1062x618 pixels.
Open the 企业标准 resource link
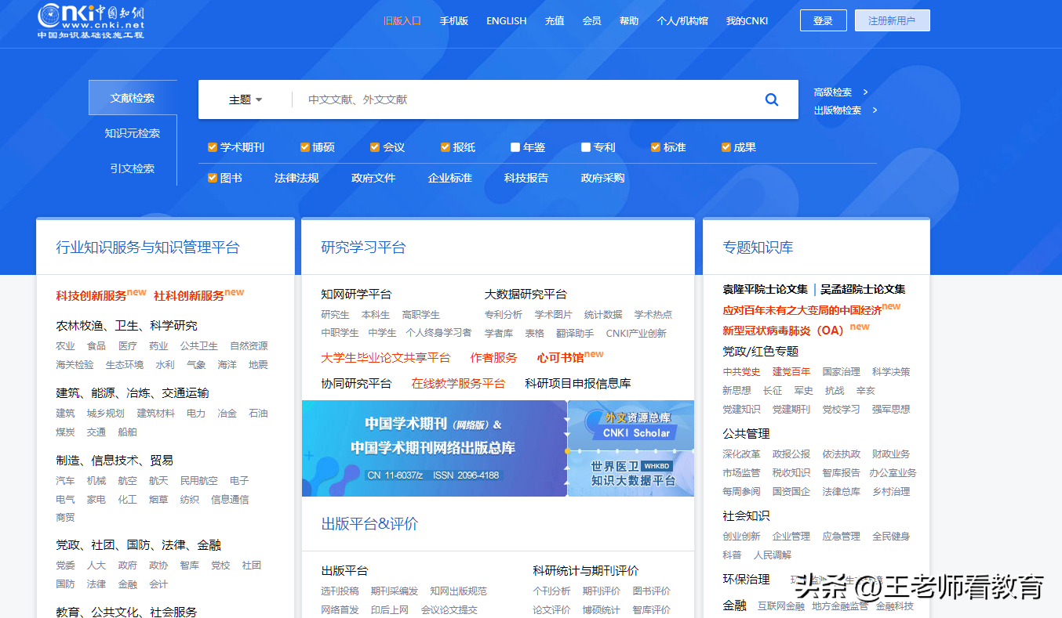click(450, 178)
